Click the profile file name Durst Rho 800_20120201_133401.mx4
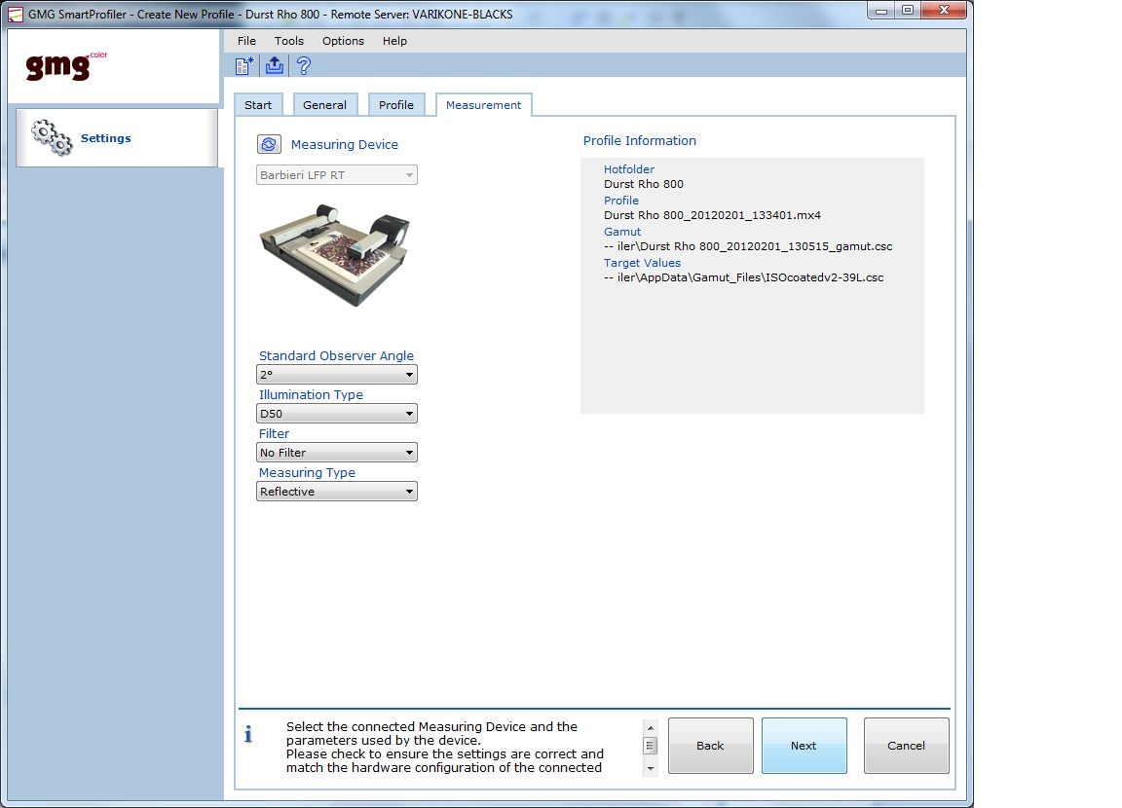Viewport: 1122px width, 808px height. point(712,215)
